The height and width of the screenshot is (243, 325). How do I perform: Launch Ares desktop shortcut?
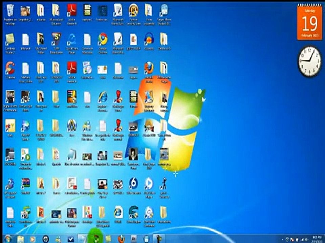[x=72, y=128]
